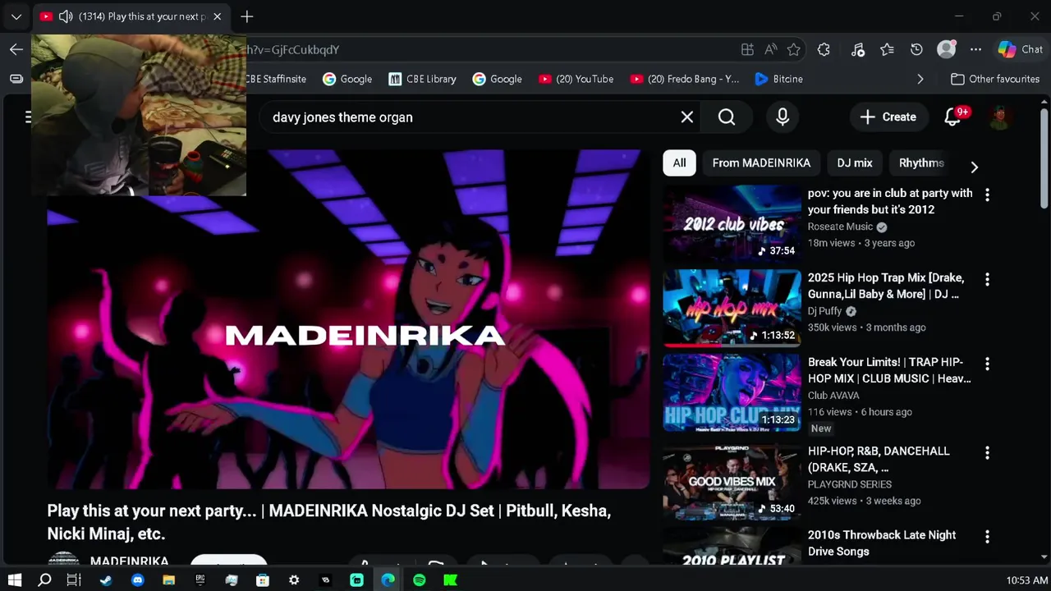Open the Other favourites folder
Viewport: 1051px width, 591px height.
(x=995, y=79)
